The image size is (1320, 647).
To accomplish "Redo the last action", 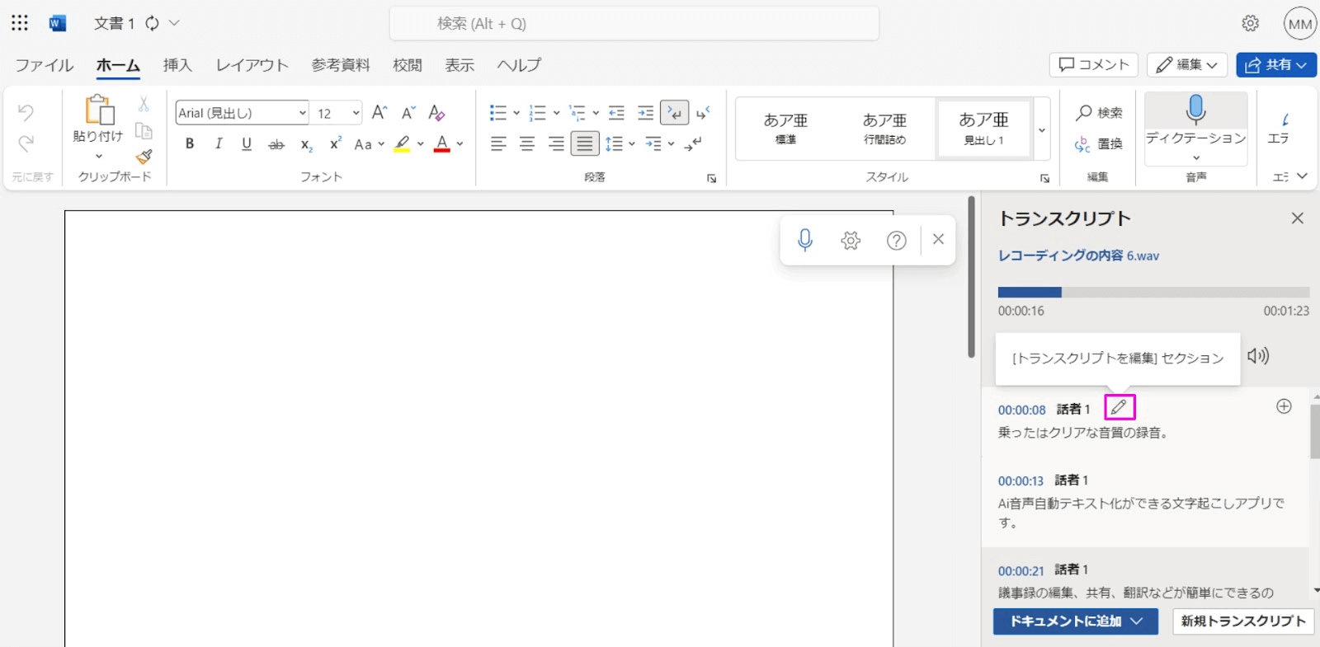I will 26,143.
